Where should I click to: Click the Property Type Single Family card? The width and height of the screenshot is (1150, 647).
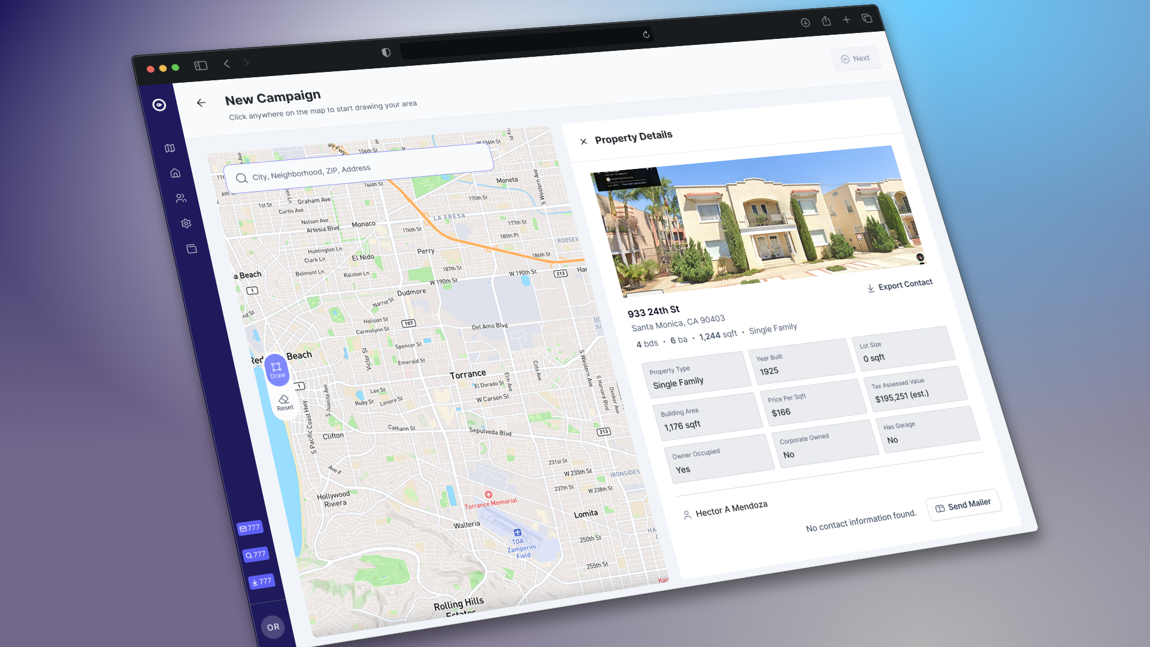click(696, 376)
